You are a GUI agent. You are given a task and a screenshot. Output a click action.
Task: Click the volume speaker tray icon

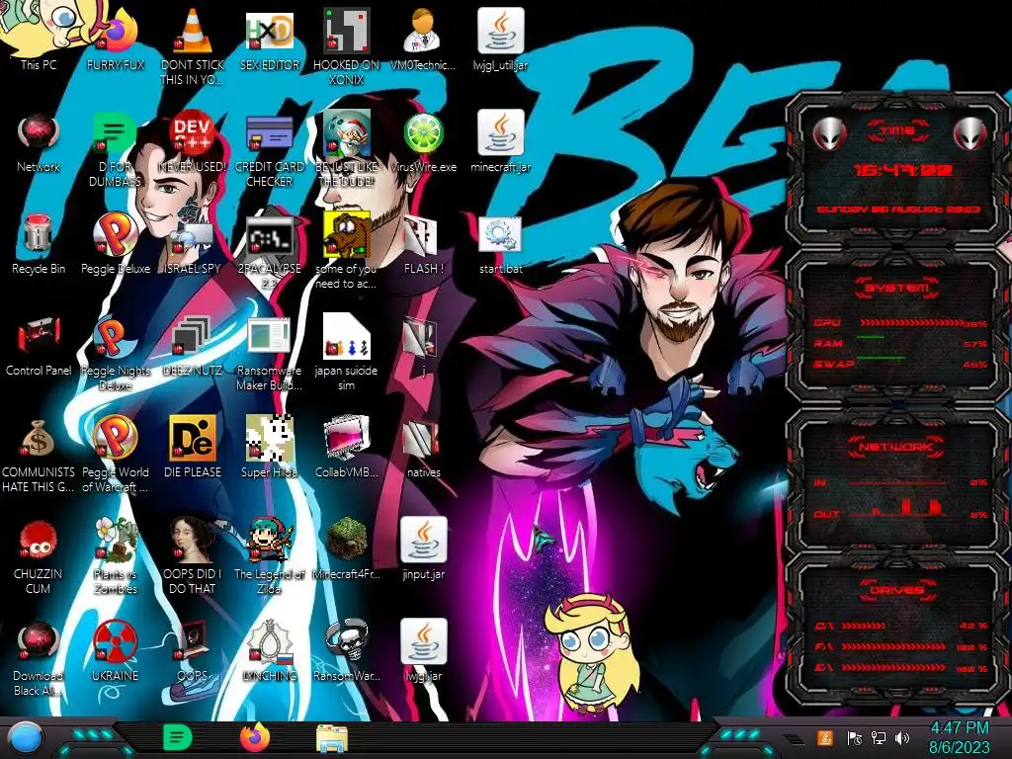tap(902, 738)
